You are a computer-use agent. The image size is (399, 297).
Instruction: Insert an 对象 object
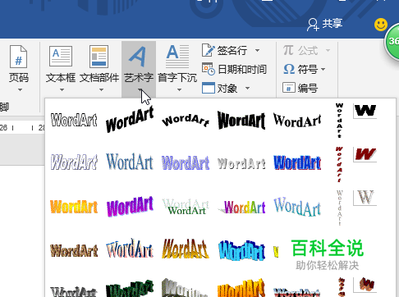coord(220,88)
